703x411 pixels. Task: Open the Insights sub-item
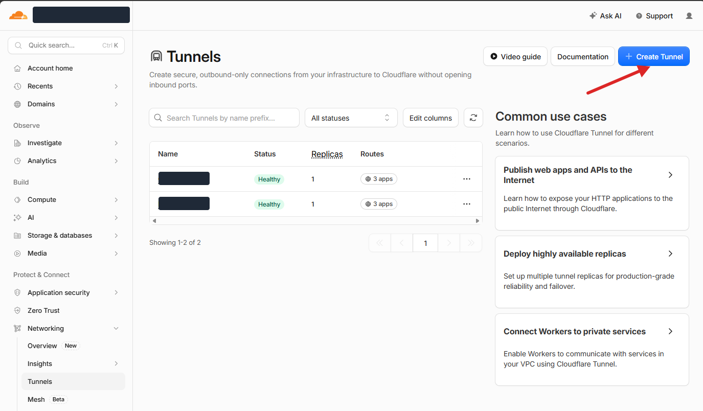pos(40,364)
